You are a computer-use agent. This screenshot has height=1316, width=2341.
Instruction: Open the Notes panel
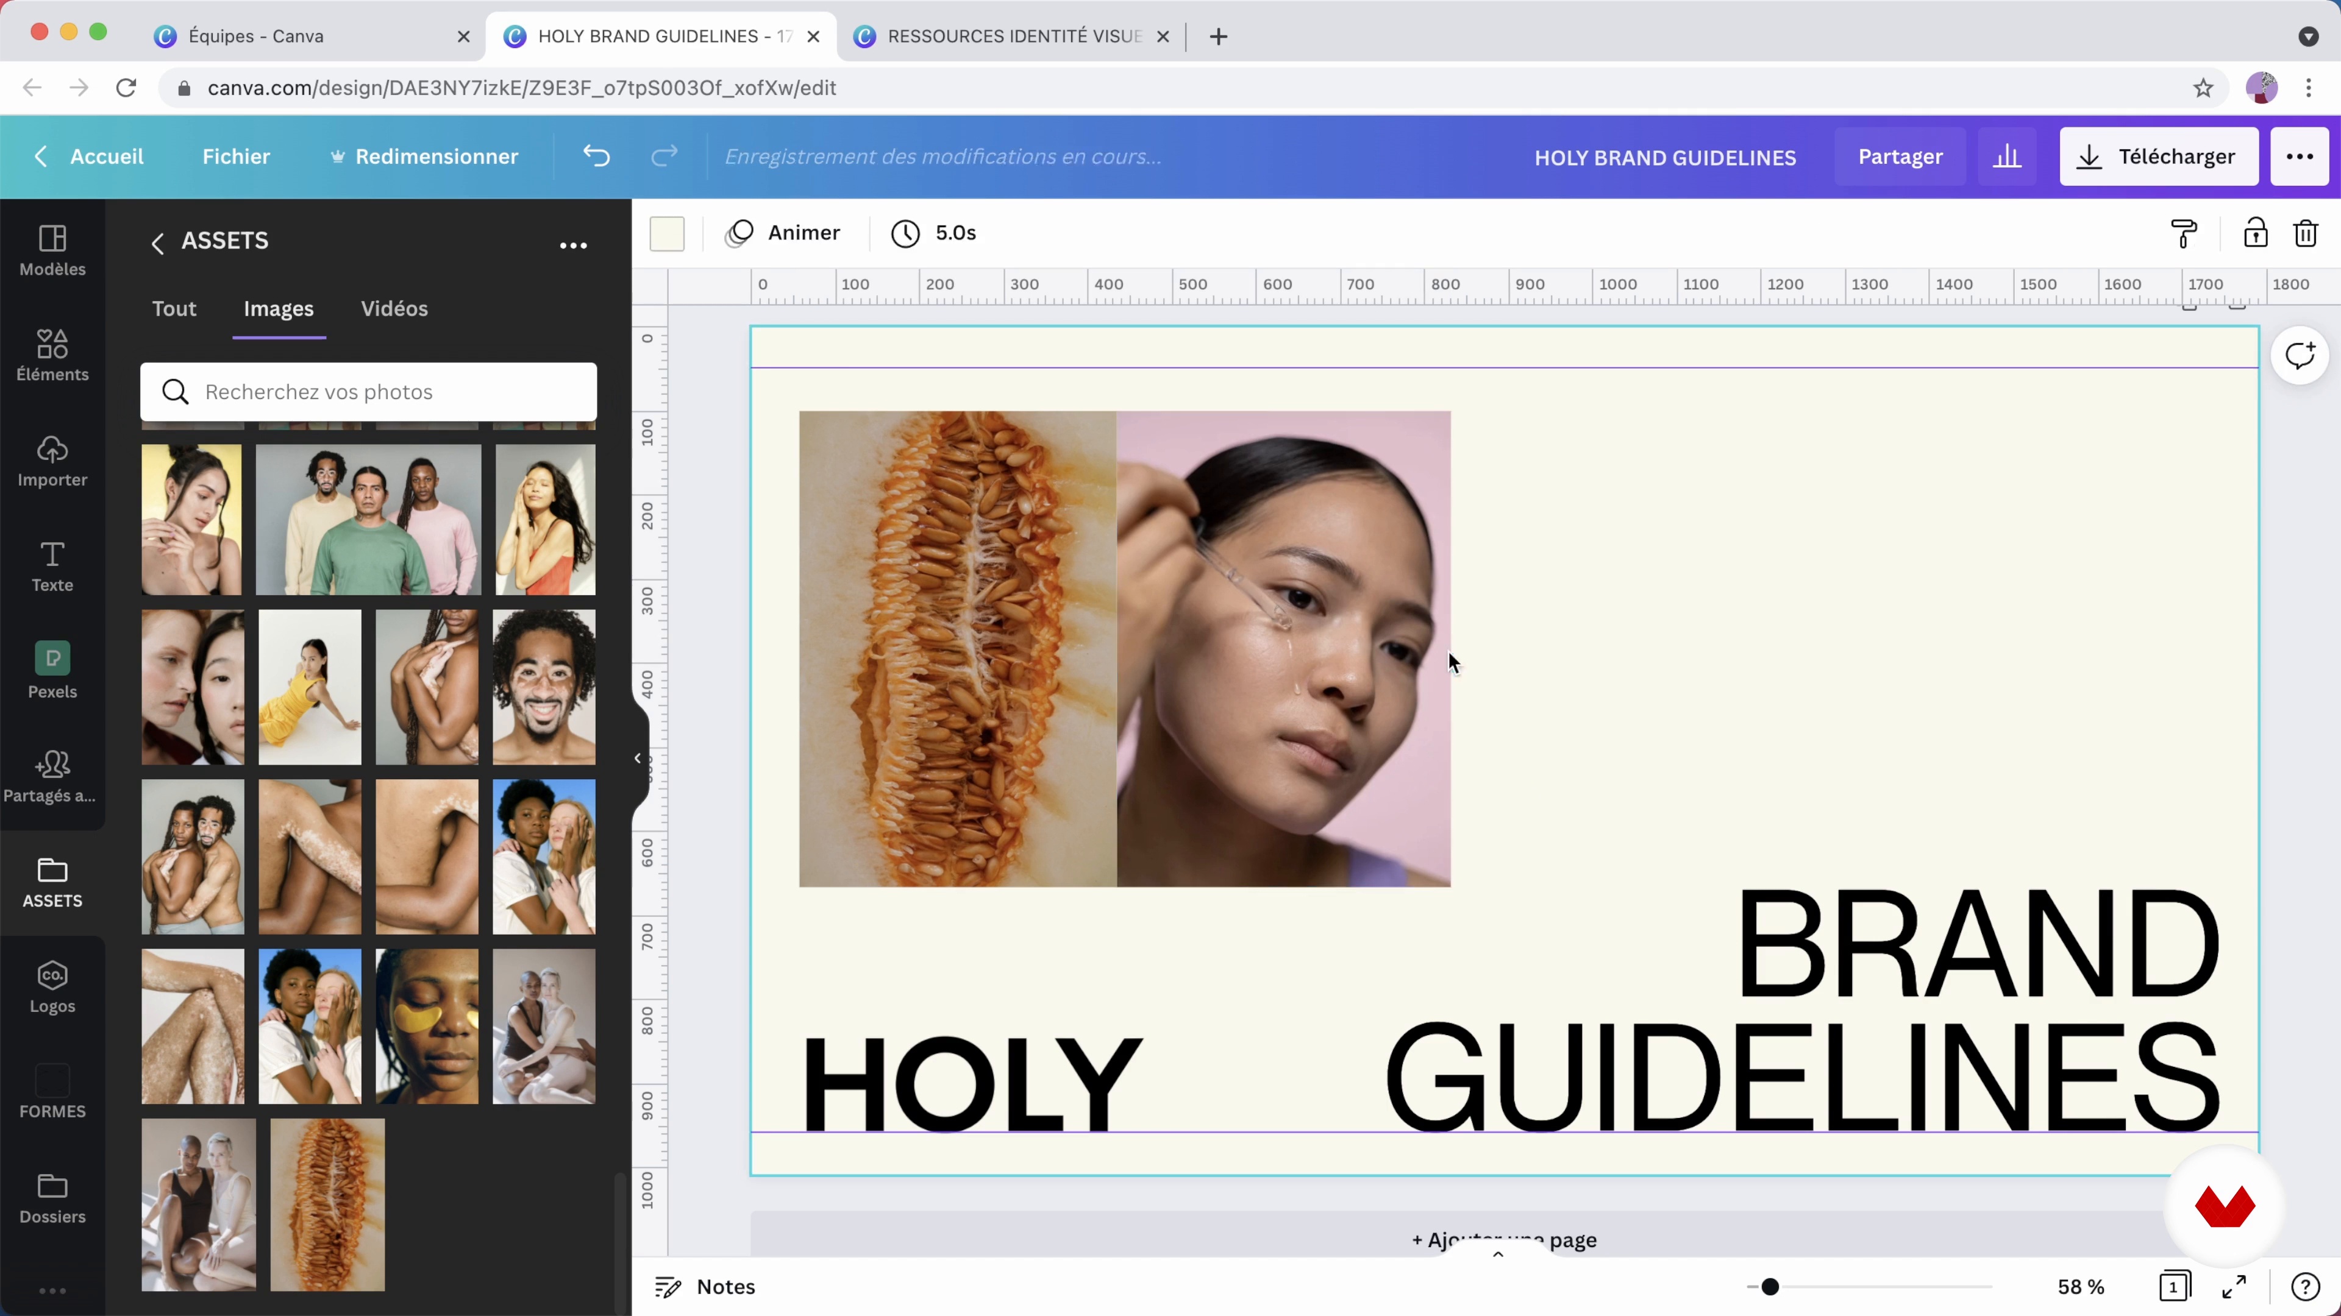[705, 1286]
